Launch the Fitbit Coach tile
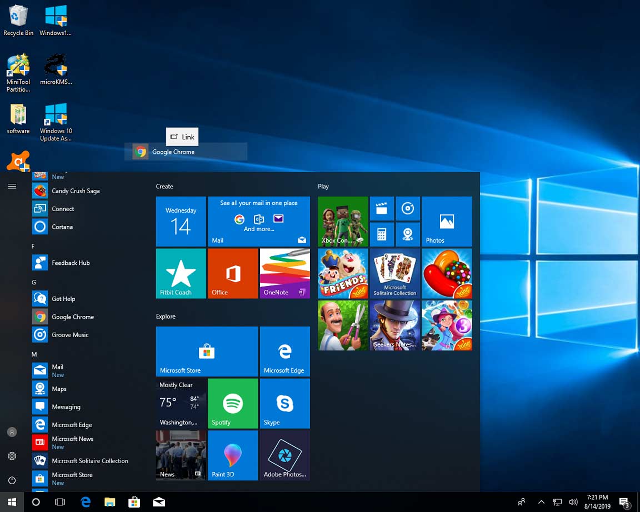The width and height of the screenshot is (640, 512). point(181,273)
